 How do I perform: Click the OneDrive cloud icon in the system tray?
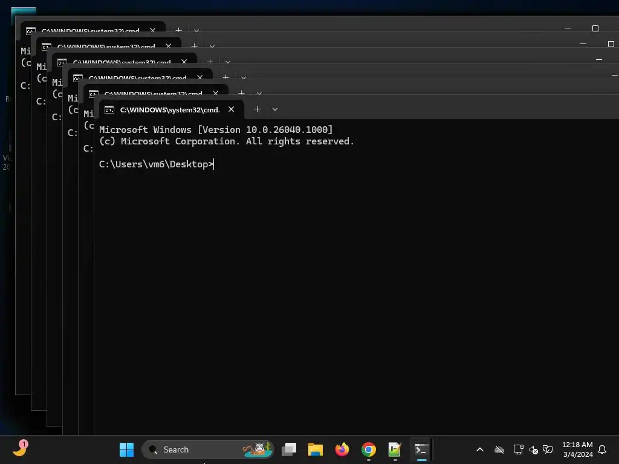(x=499, y=449)
